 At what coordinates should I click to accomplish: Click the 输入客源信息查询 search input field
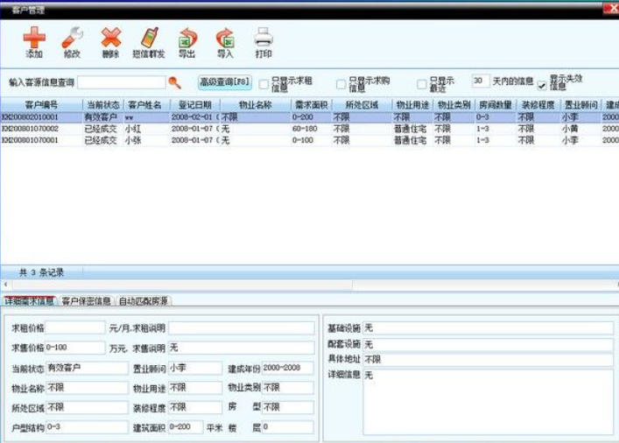click(121, 82)
